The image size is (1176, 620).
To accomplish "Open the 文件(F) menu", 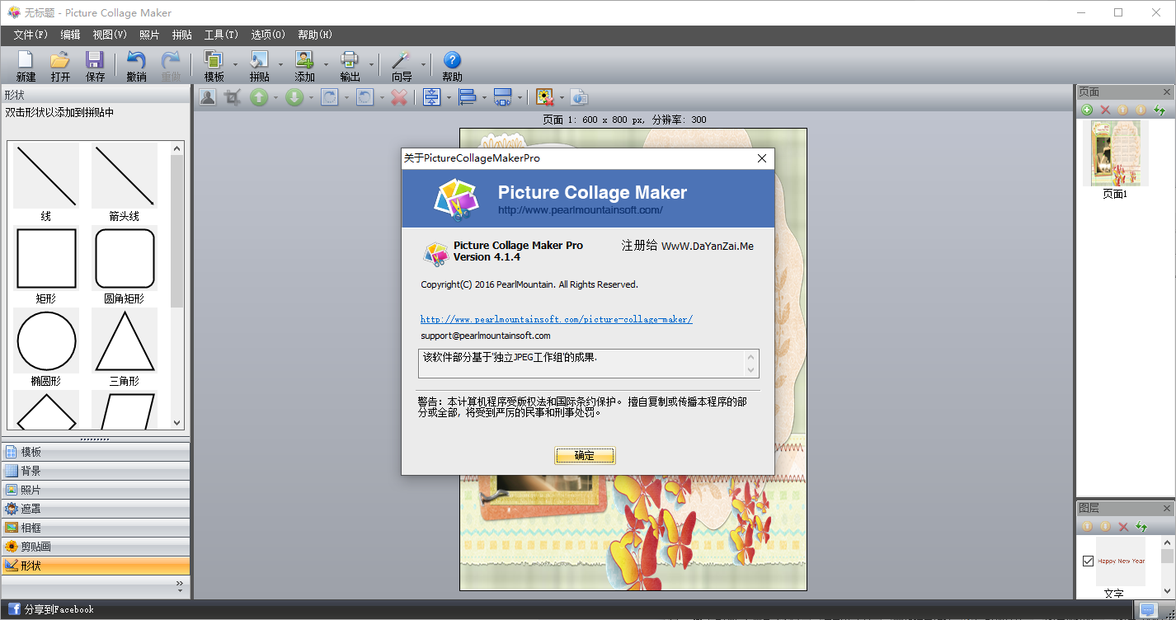I will [x=31, y=35].
